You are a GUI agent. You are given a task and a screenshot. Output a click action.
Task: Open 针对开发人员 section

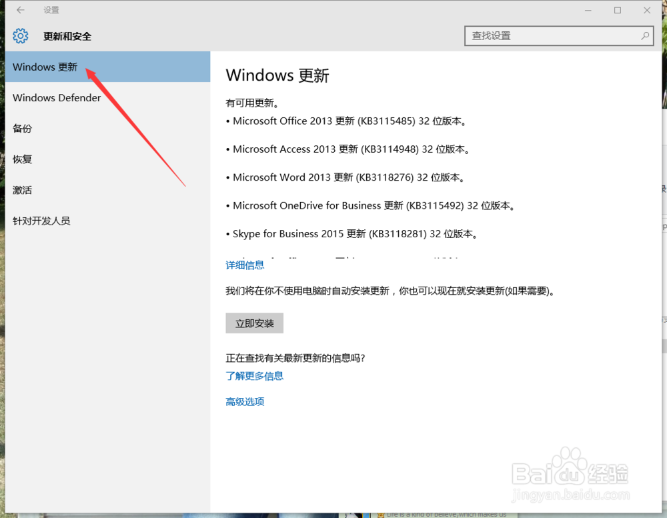pos(107,221)
